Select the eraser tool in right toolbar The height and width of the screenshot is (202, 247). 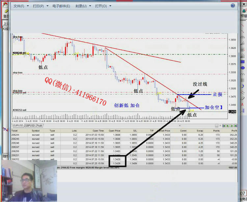pyautogui.click(x=243, y=98)
